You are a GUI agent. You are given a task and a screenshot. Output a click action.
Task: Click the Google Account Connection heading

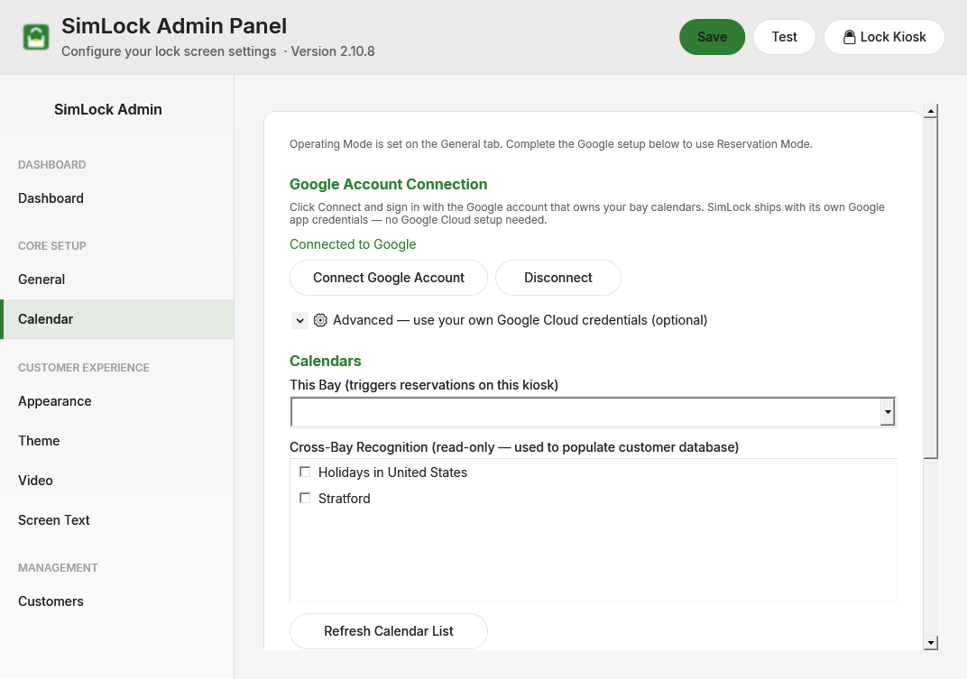pyautogui.click(x=389, y=184)
